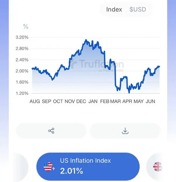Click the JUN label on the x-axis

[x=150, y=101]
